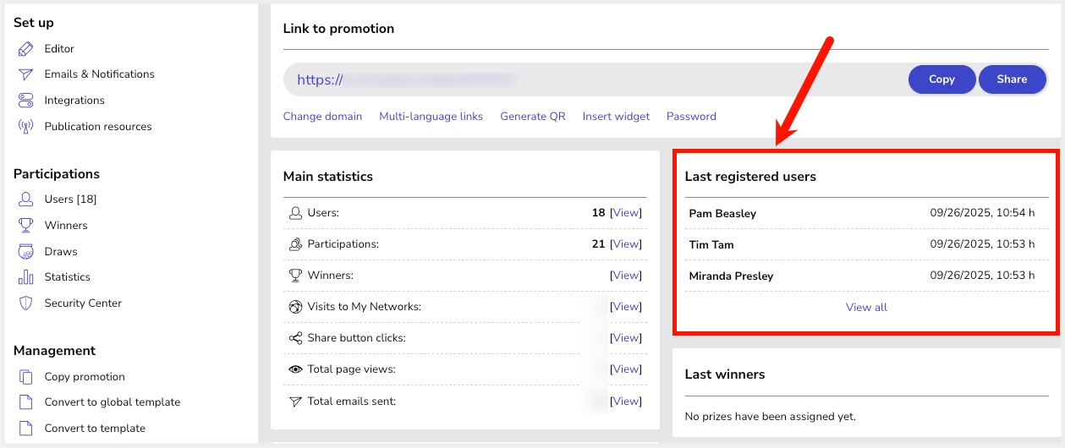Viewport: 1065px width, 448px height.
Task: Click the Winners trophy icon in sidebar
Action: 25,226
